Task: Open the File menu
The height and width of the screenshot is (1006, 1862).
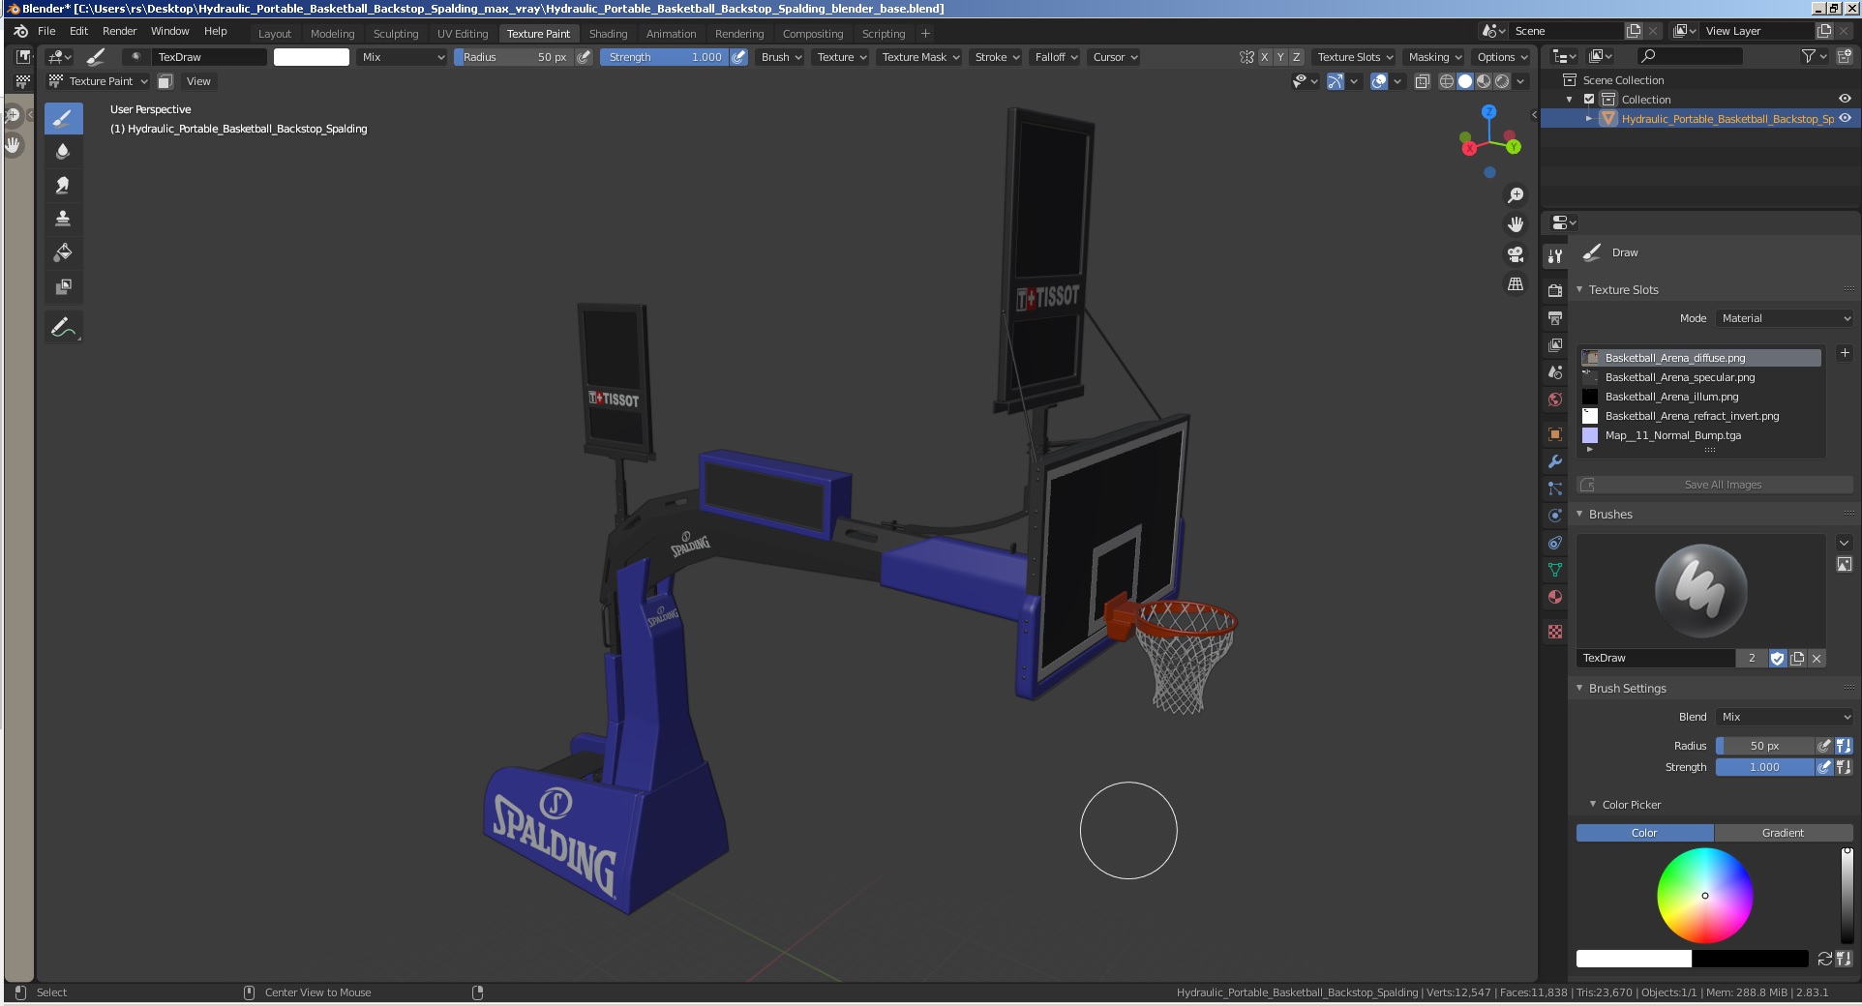Action: 46,31
